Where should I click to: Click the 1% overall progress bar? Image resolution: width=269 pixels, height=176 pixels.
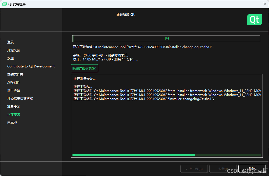click(x=166, y=39)
